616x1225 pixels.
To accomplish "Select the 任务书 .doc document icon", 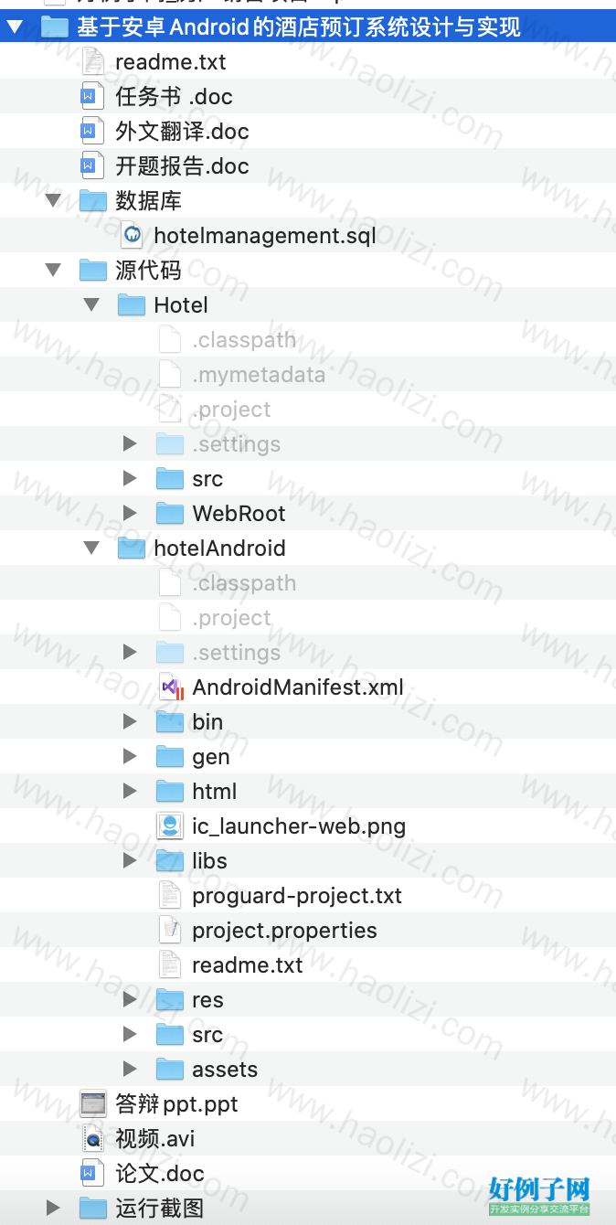I will click(93, 96).
